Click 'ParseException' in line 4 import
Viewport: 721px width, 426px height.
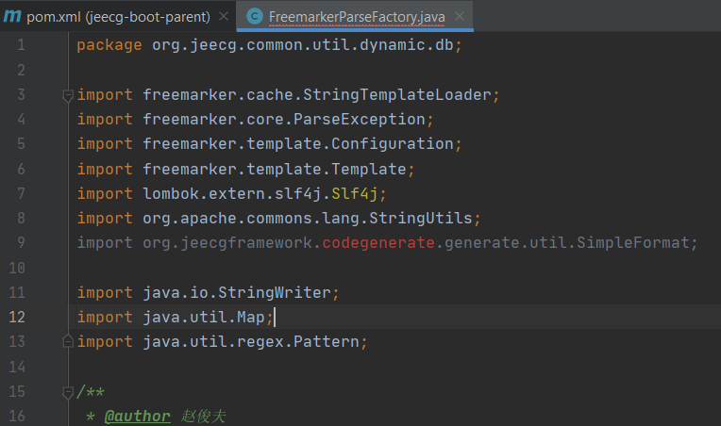[x=360, y=119]
